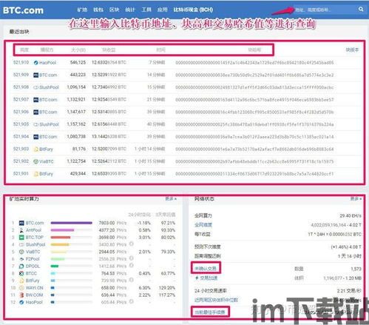The image size is (369, 325).
Task: Click HaoPool icon in hashrate ranking row 12
Action: 21,302
